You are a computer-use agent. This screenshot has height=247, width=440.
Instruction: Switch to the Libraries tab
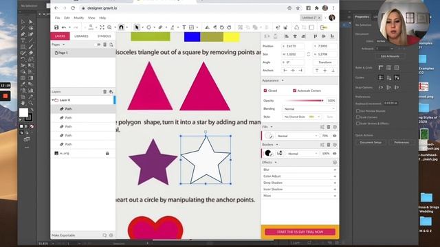81,36
